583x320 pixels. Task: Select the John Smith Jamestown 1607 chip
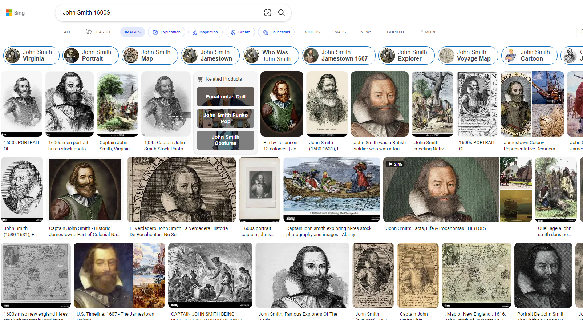pyautogui.click(x=339, y=56)
